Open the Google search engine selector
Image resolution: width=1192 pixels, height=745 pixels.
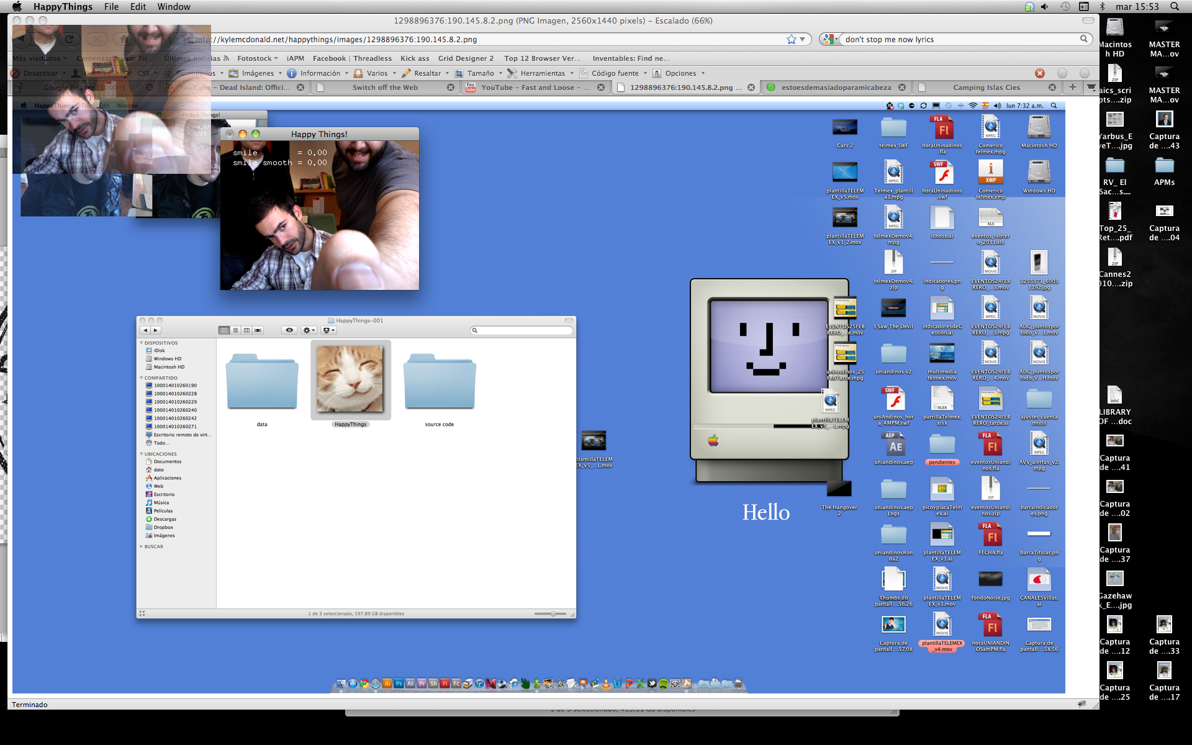pyautogui.click(x=829, y=39)
